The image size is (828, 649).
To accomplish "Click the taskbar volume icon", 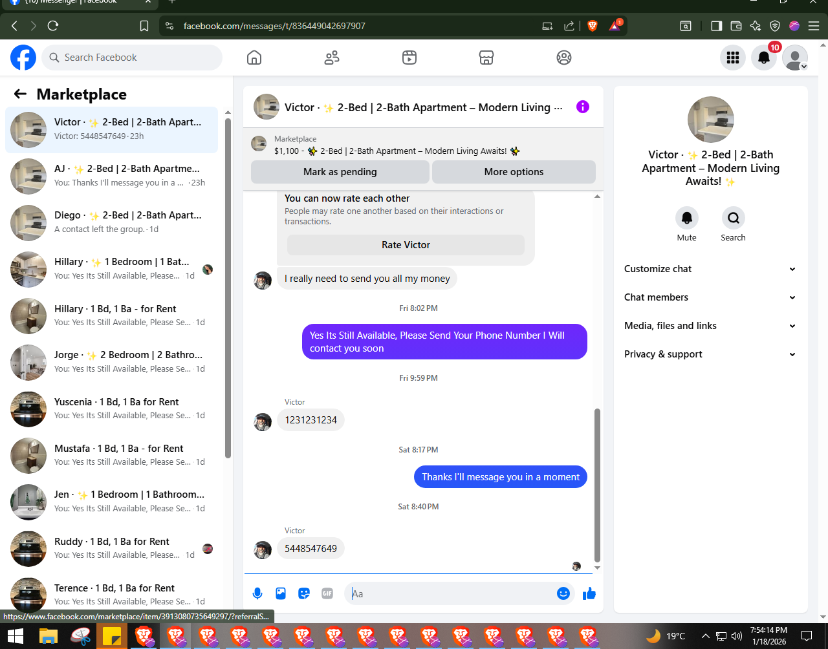I will (x=737, y=636).
